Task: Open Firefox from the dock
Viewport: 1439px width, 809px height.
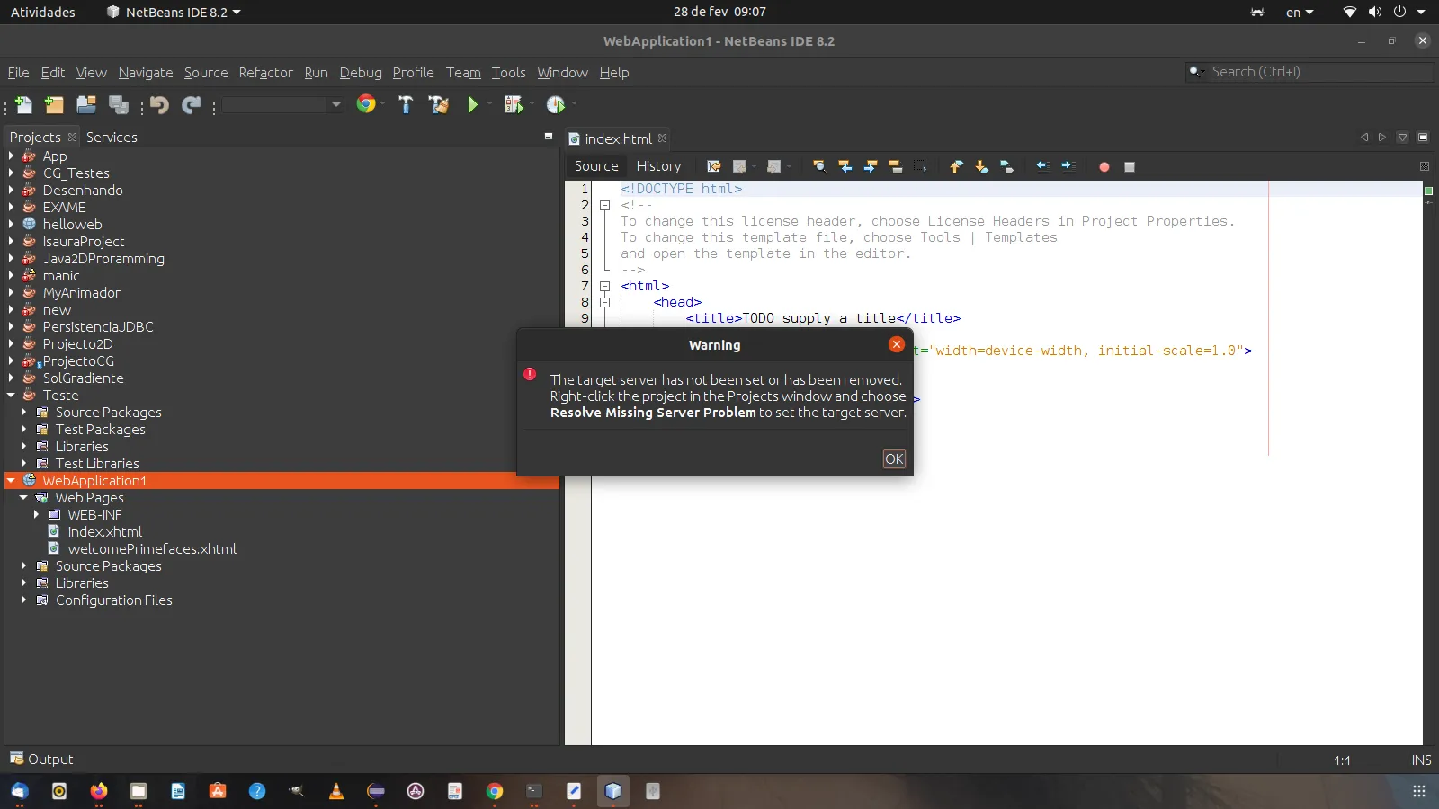Action: coord(99,791)
